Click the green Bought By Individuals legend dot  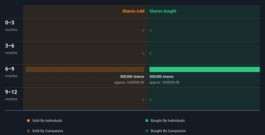(x=147, y=121)
